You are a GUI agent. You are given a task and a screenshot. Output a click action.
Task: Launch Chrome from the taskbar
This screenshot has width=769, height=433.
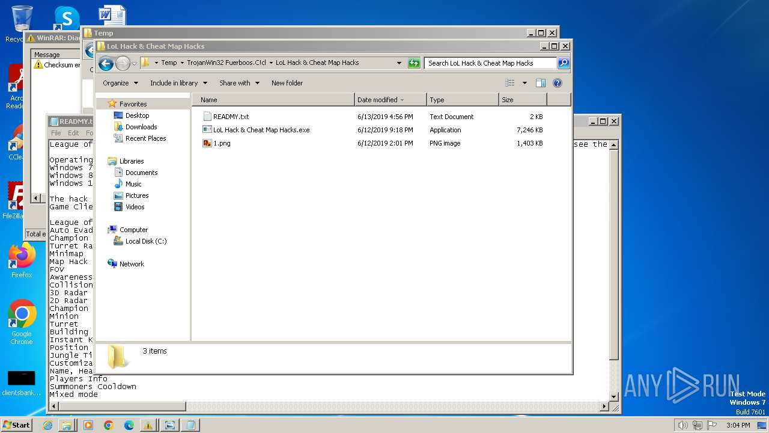point(108,425)
